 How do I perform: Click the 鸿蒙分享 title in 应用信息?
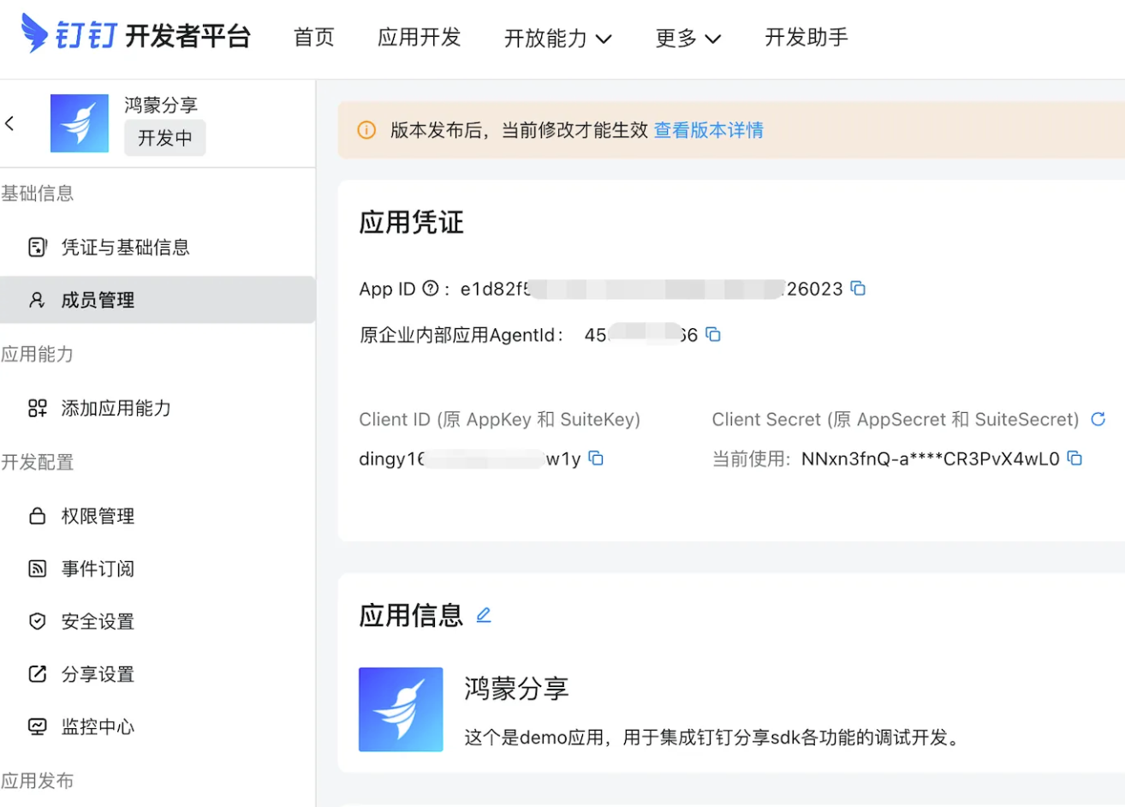(517, 688)
